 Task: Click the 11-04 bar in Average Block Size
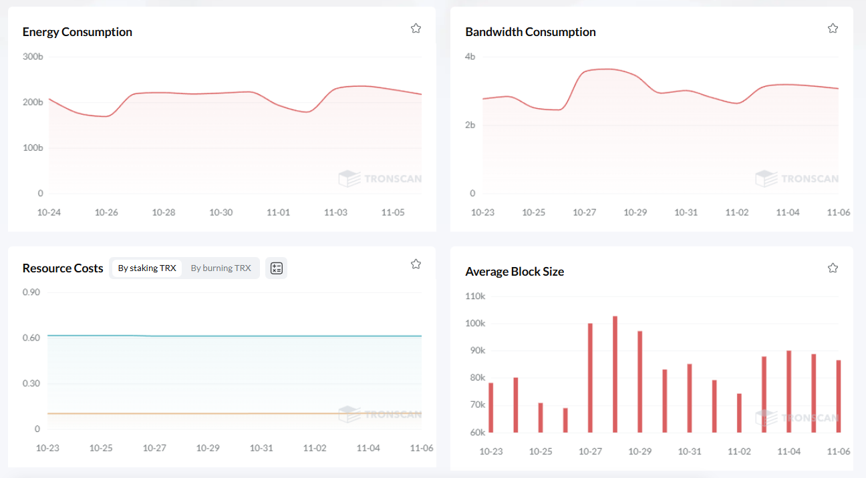[788, 391]
